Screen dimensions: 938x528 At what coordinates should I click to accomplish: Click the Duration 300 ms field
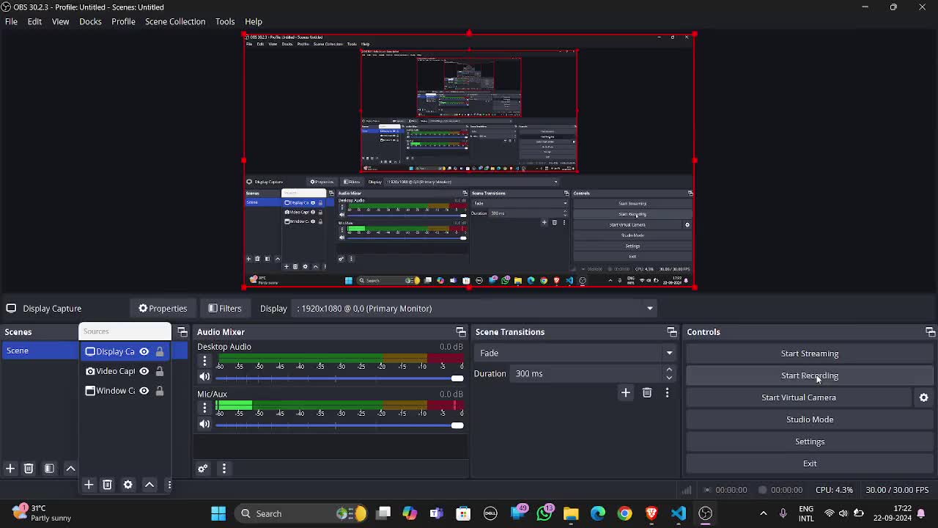point(587,374)
